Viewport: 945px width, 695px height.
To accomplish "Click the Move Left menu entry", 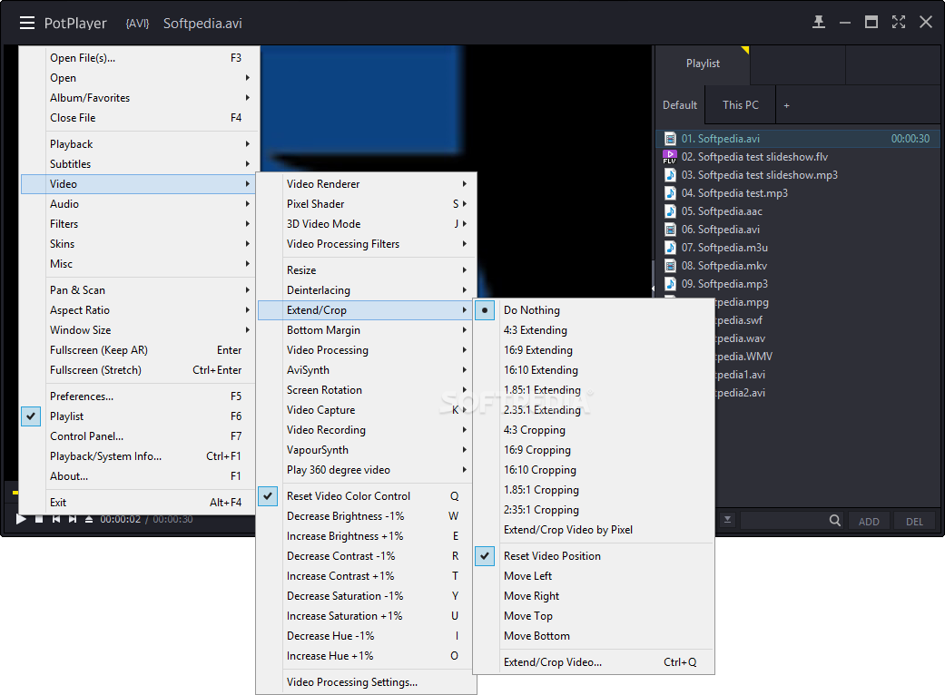I will (x=594, y=576).
